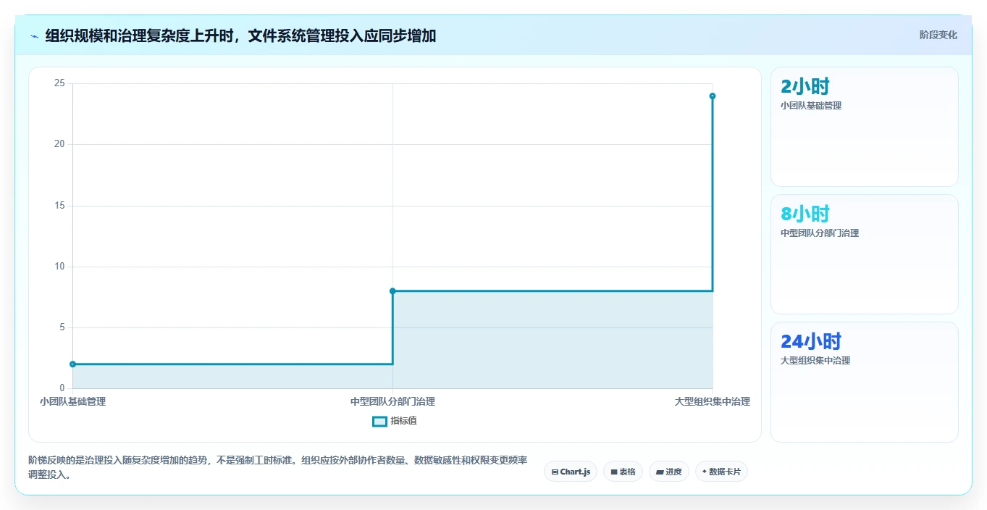Open the 24小时 stat card
The image size is (987, 510).
point(864,382)
